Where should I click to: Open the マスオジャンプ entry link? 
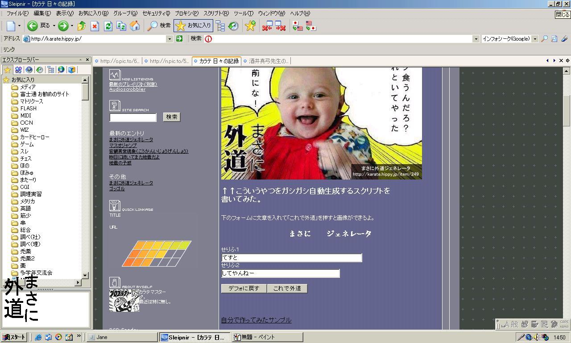point(123,146)
